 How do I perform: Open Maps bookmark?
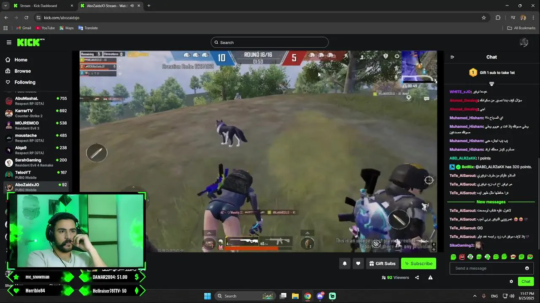click(67, 28)
